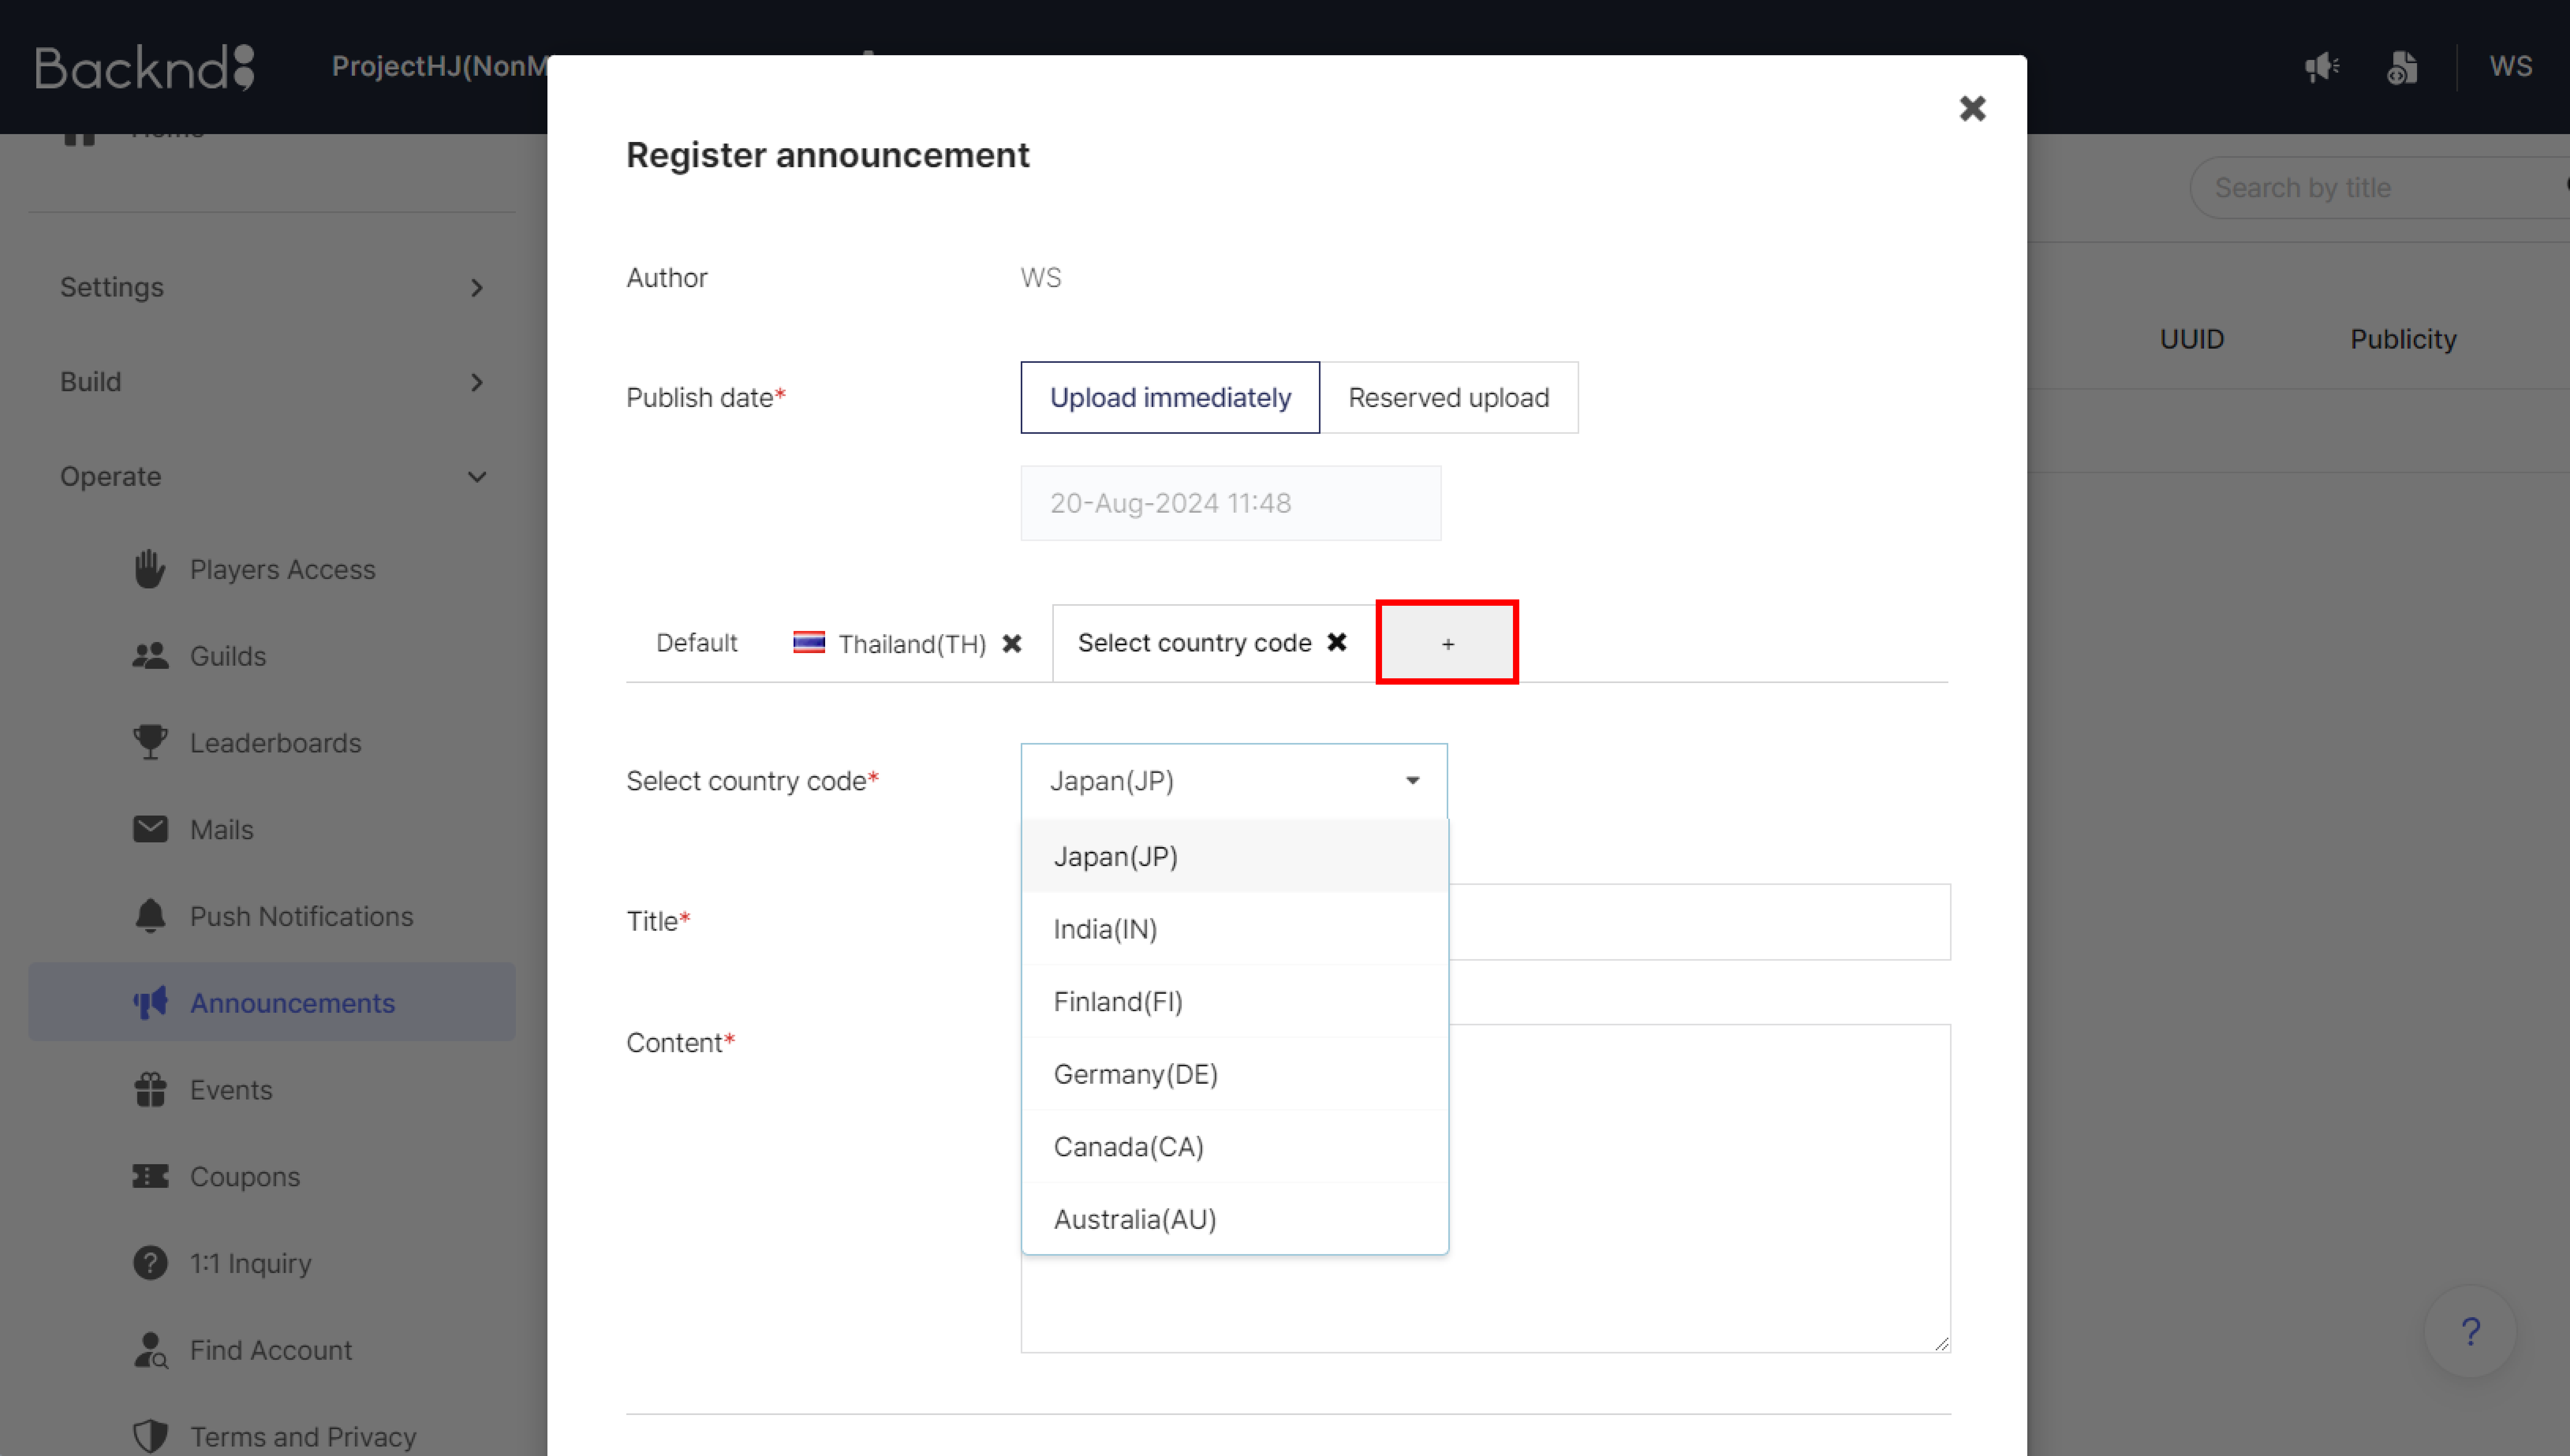The width and height of the screenshot is (2570, 1456).
Task: Select Upload immediately option
Action: [x=1170, y=397]
